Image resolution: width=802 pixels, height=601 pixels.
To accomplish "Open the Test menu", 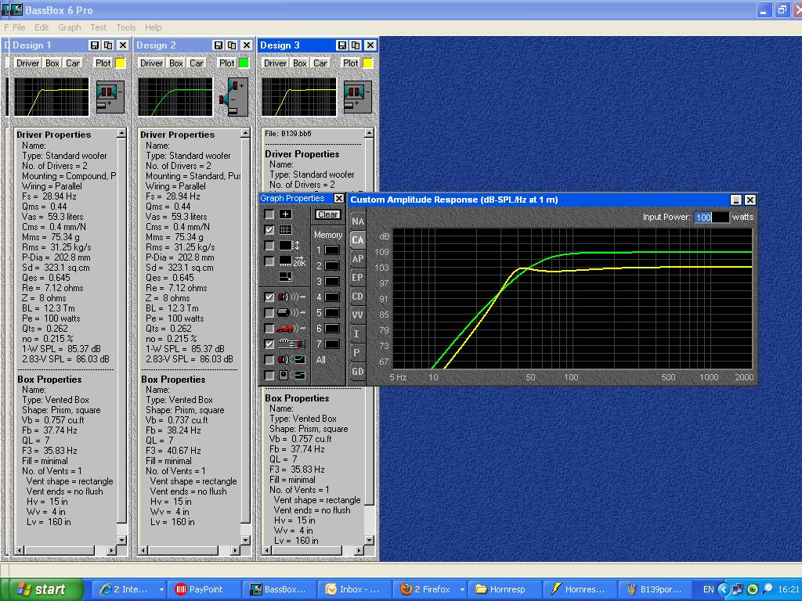I will pos(99,27).
